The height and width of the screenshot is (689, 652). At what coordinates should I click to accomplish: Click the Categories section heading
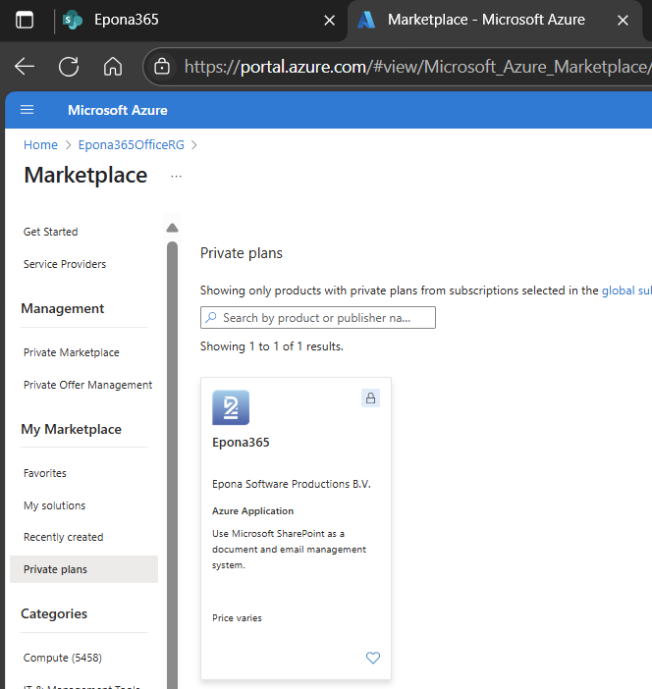point(54,613)
